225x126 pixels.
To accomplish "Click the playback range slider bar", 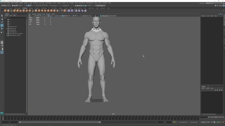I will [x=60, y=122].
